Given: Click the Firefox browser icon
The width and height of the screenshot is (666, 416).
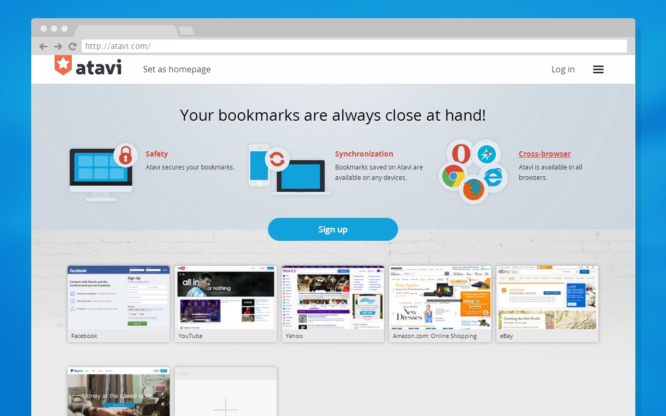Looking at the screenshot, I should coord(473,190).
